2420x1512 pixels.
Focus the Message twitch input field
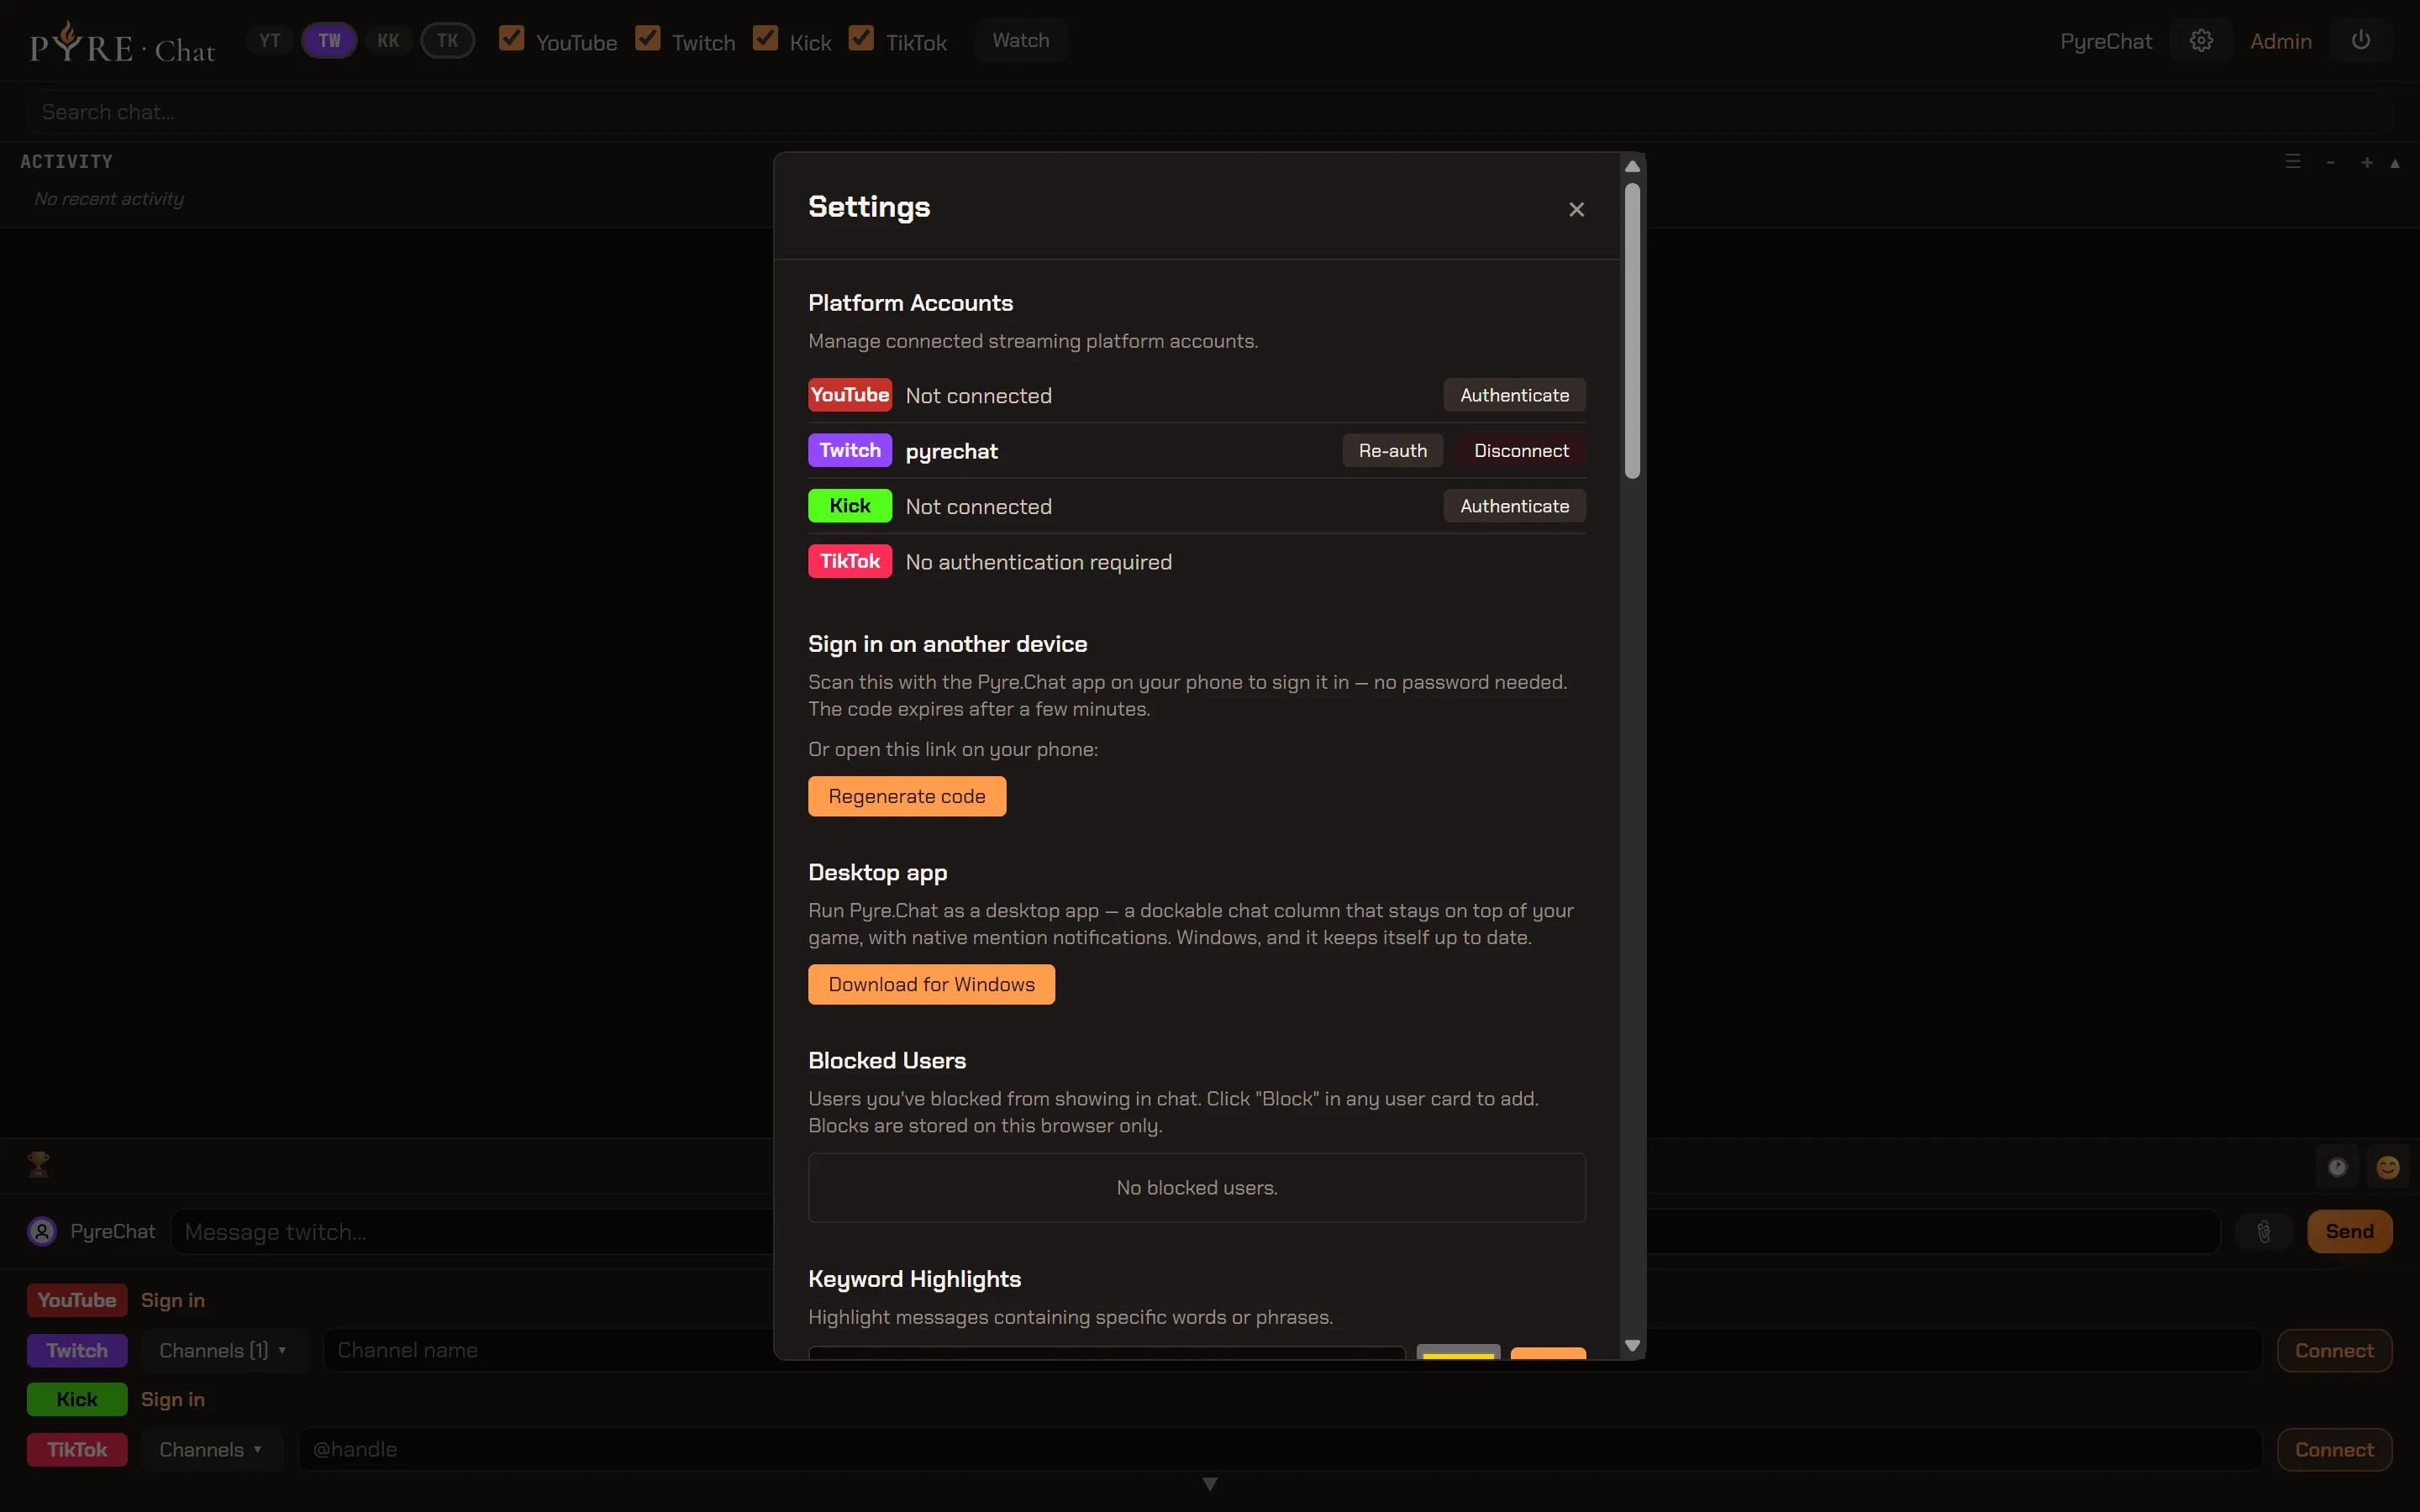1195,1232
